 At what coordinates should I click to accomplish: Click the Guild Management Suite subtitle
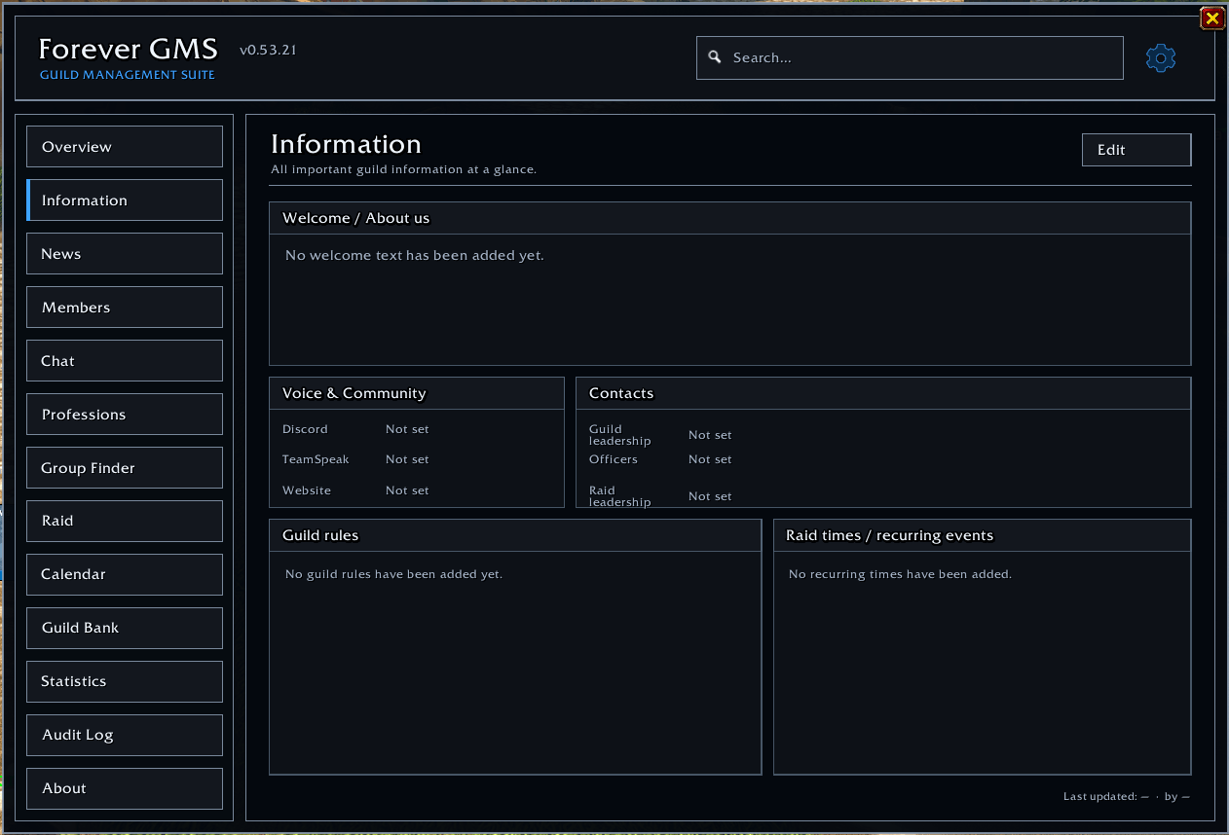click(x=128, y=75)
